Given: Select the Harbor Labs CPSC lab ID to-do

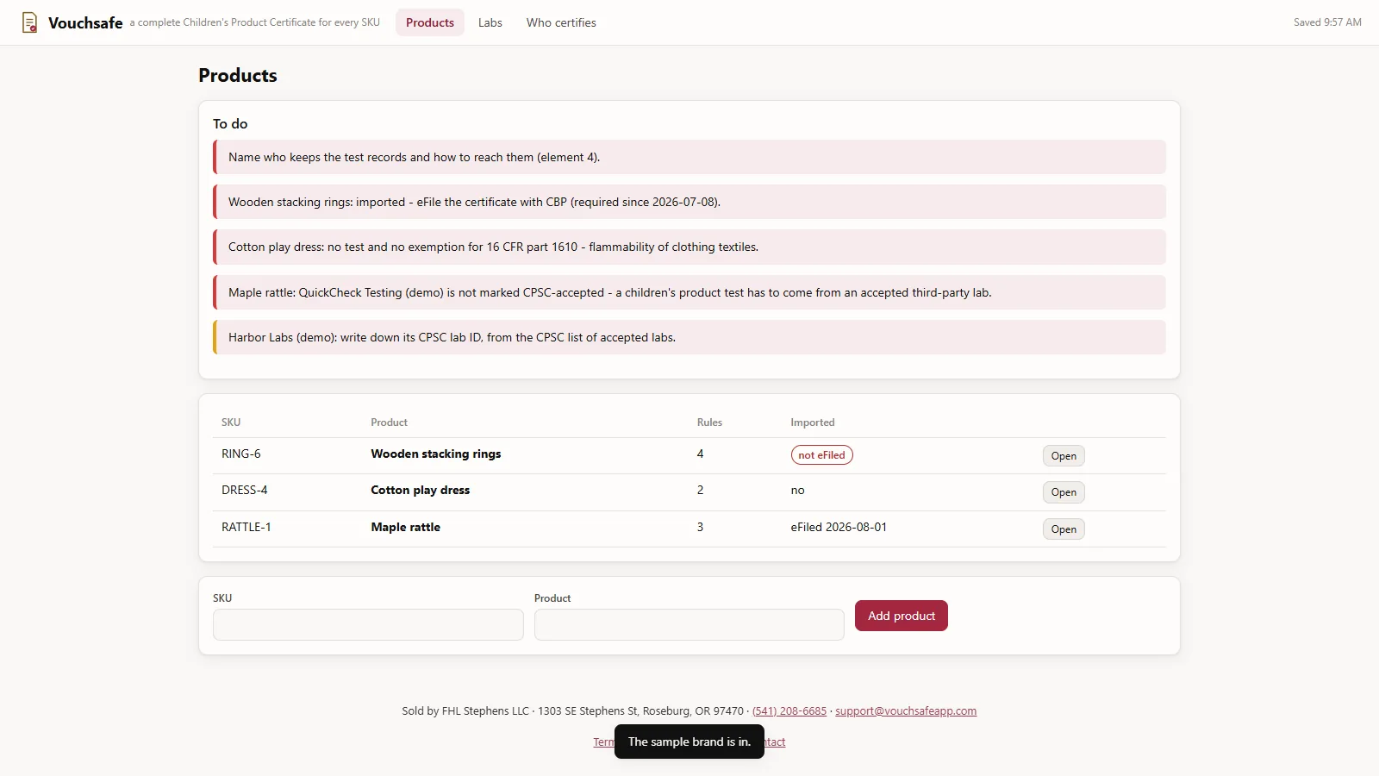Looking at the screenshot, I should [689, 337].
